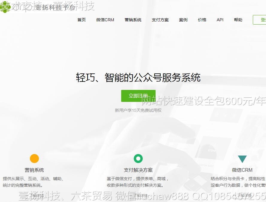Select 价格 in the top navigation

pyautogui.click(x=202, y=20)
